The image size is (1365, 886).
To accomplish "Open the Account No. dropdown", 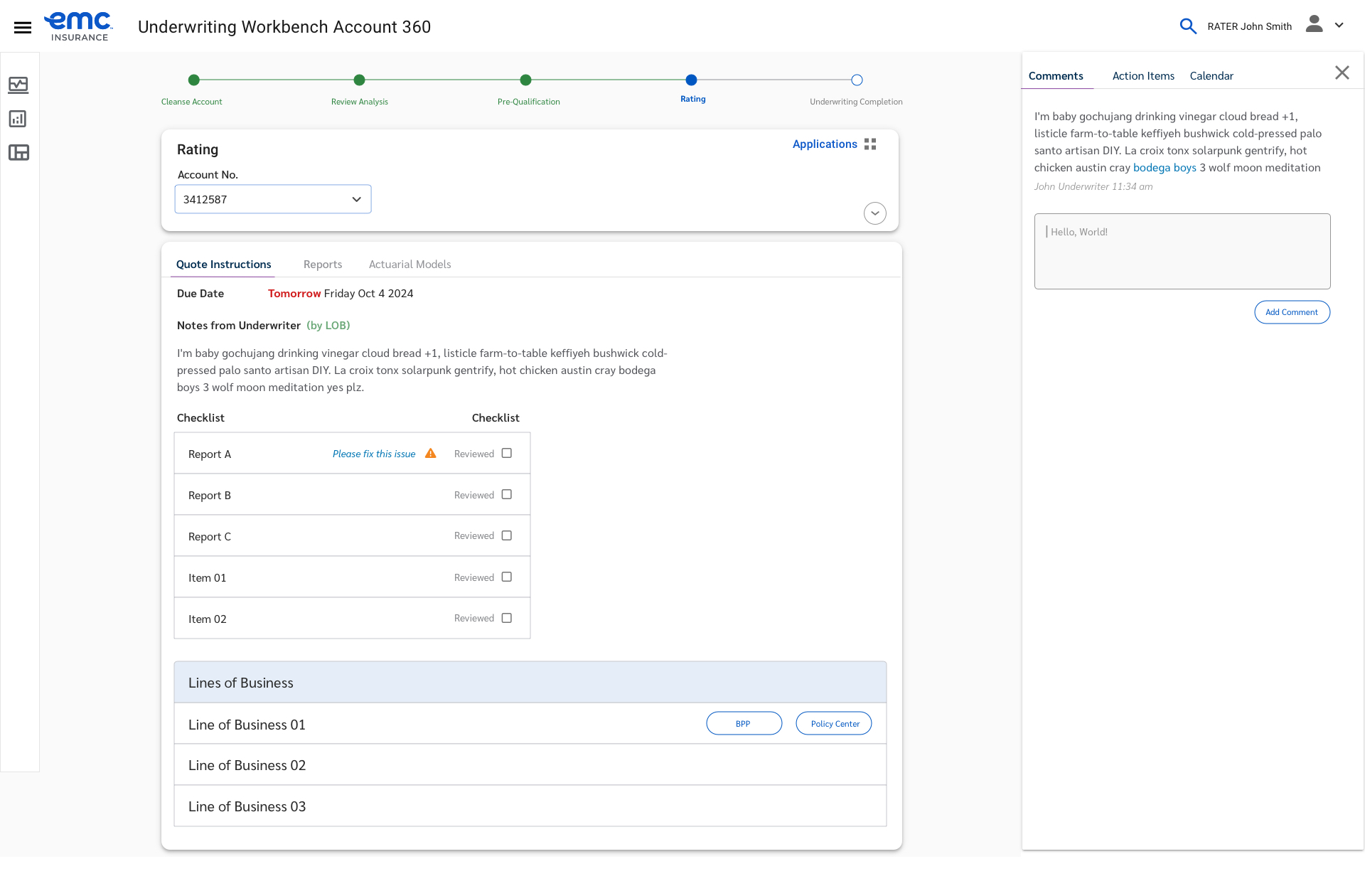I will tap(273, 200).
